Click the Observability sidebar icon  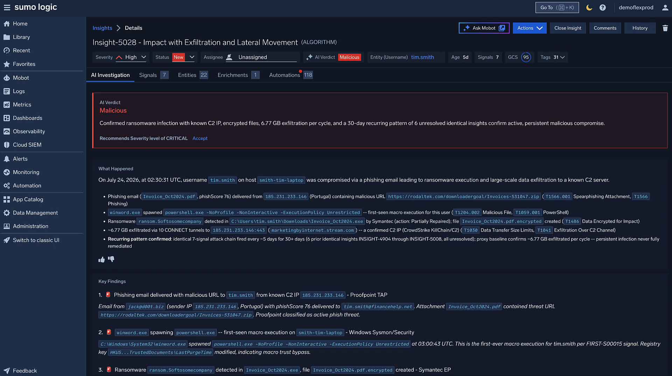coord(7,131)
